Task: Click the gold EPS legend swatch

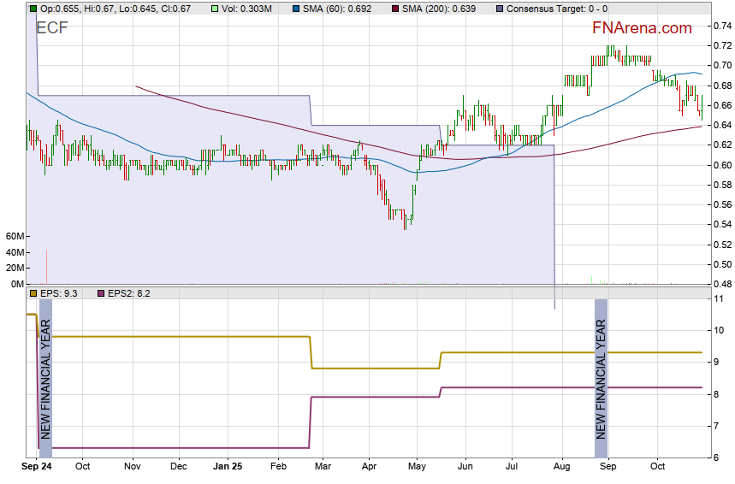Action: pos(33,293)
